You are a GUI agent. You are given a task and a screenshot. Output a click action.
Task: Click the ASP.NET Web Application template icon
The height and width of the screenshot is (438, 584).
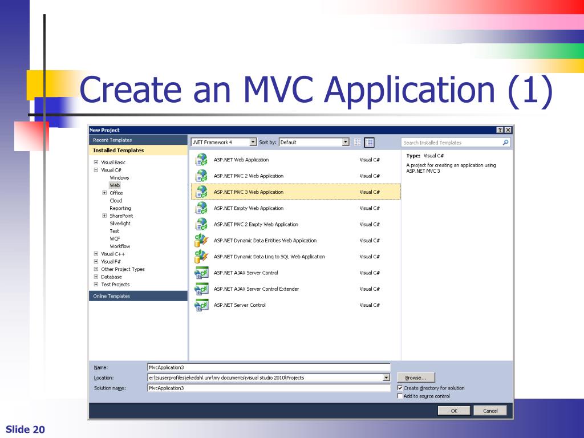(201, 160)
